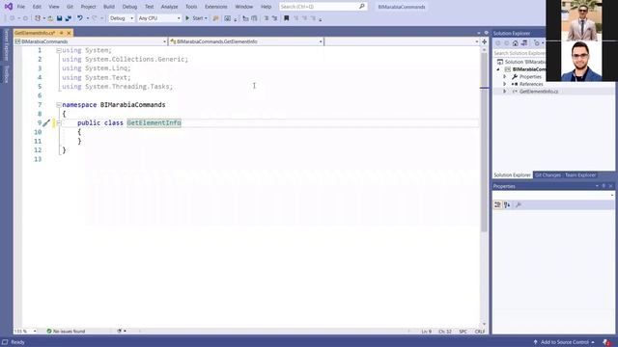Expand the Properties node in Solution Explorer

(x=504, y=77)
